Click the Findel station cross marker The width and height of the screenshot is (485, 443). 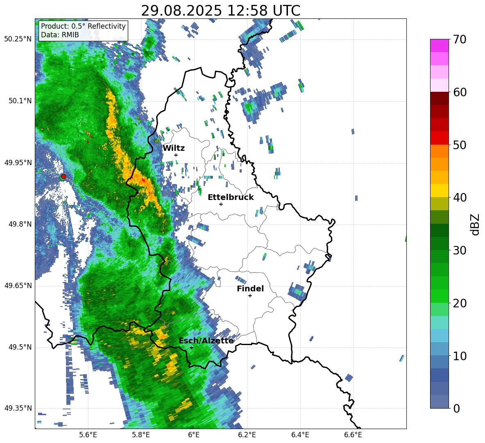tap(250, 296)
